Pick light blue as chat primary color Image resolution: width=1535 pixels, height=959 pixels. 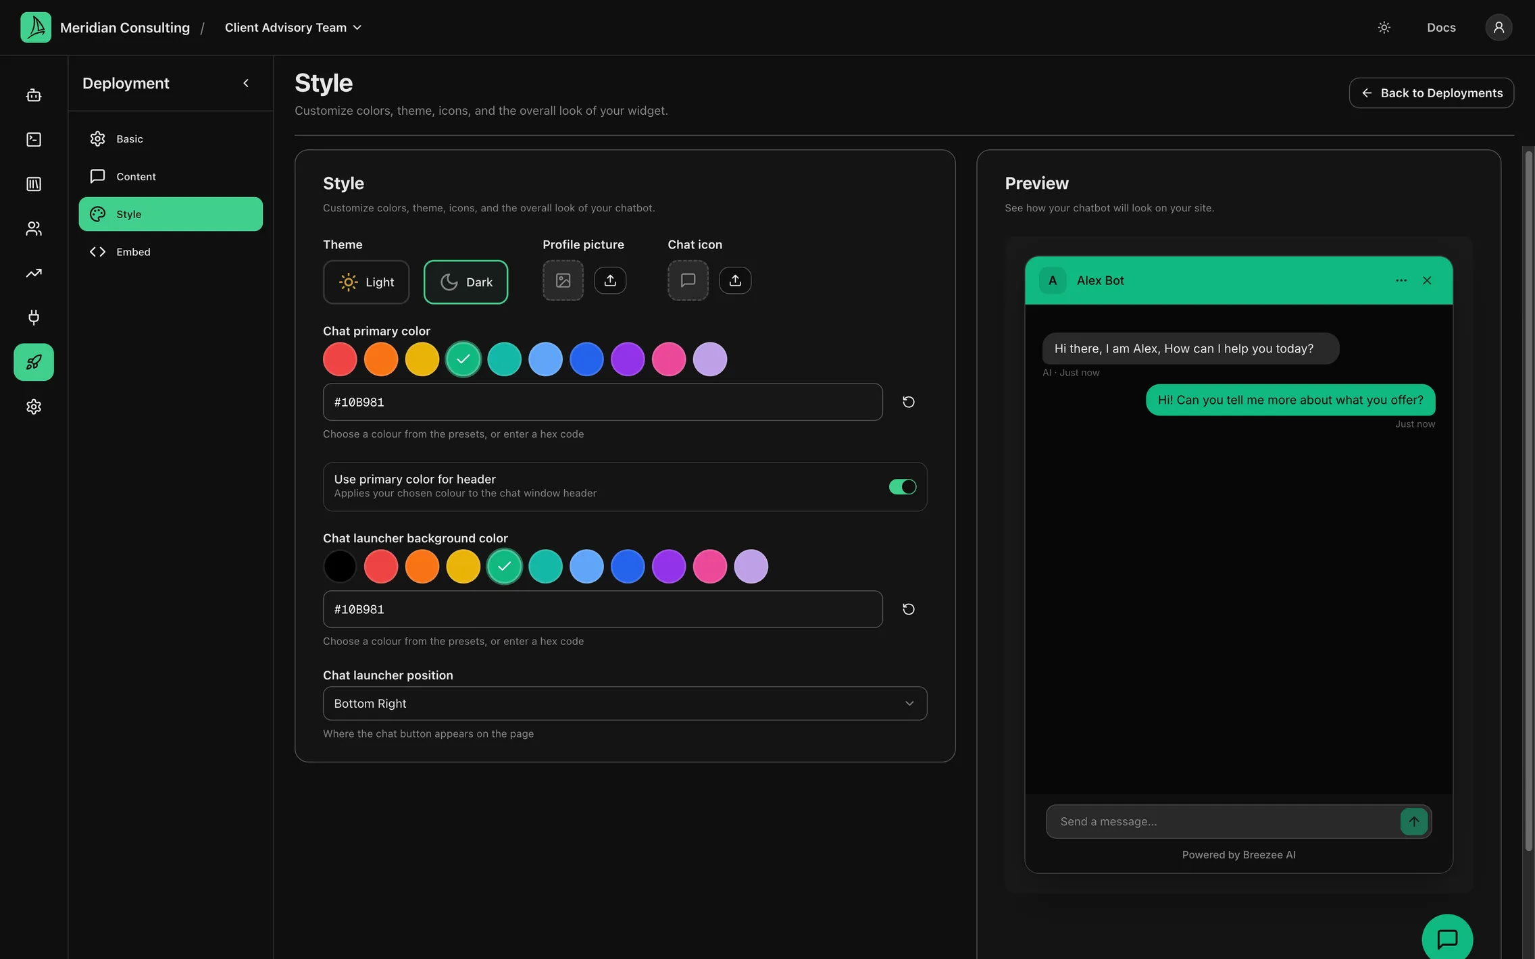tap(546, 359)
